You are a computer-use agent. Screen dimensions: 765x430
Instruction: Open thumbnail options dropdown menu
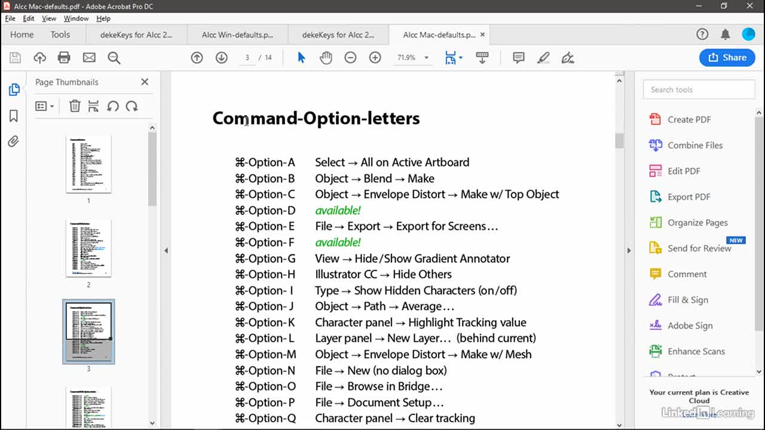coord(45,106)
